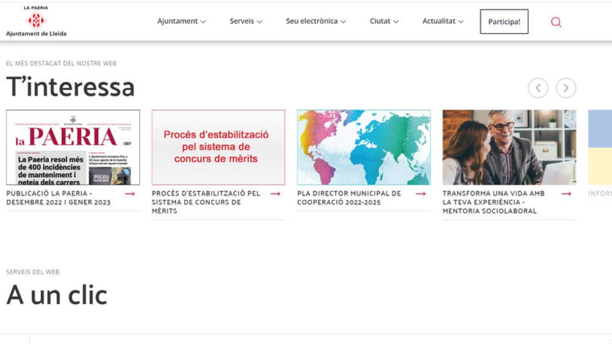Viewport: 612px width, 344px height.
Task: Click the T'interessa heading
Action: click(x=70, y=87)
